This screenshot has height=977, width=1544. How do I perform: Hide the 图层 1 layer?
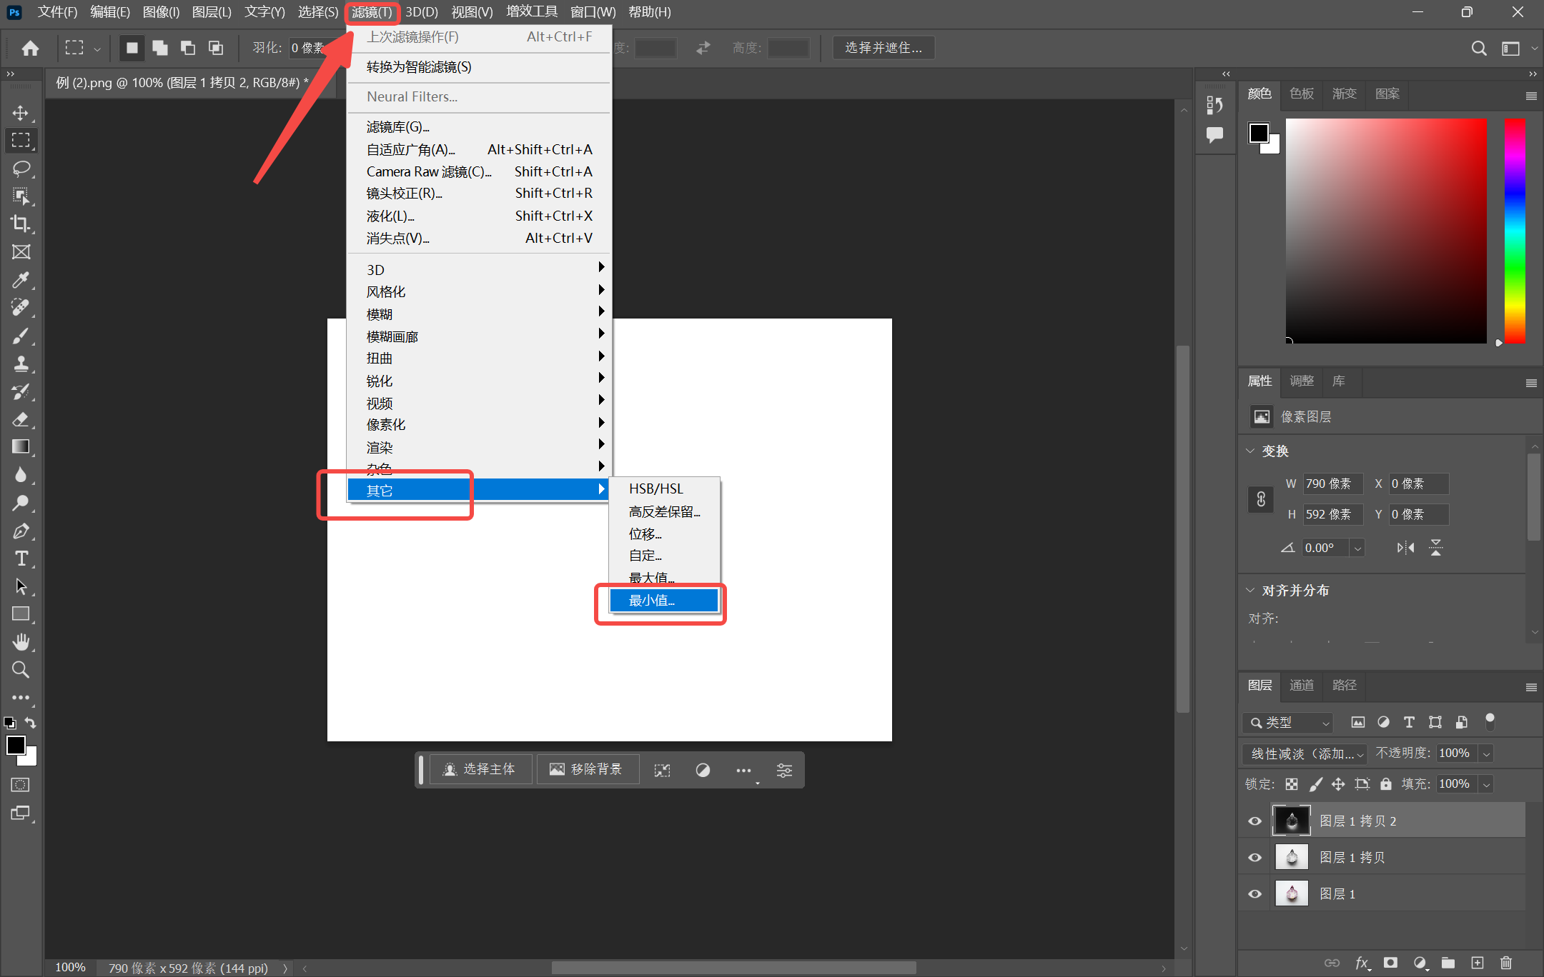(x=1254, y=893)
